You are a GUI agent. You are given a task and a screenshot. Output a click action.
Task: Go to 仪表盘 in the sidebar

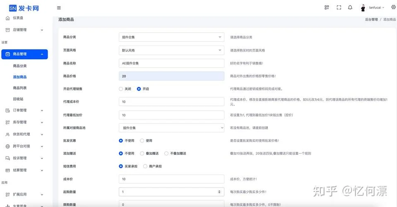click(18, 18)
